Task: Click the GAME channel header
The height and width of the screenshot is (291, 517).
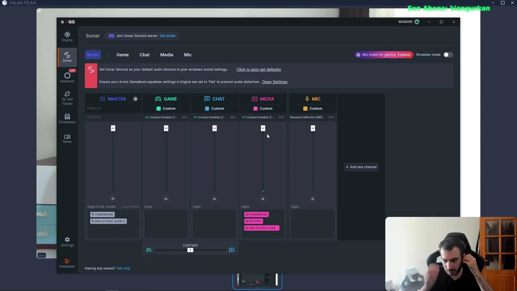Action: [166, 99]
